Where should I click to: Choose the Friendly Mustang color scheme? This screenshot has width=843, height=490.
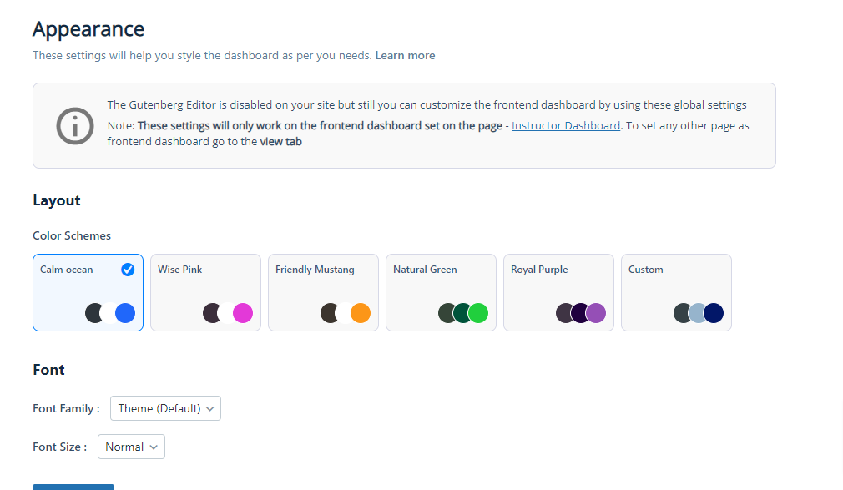tap(323, 292)
